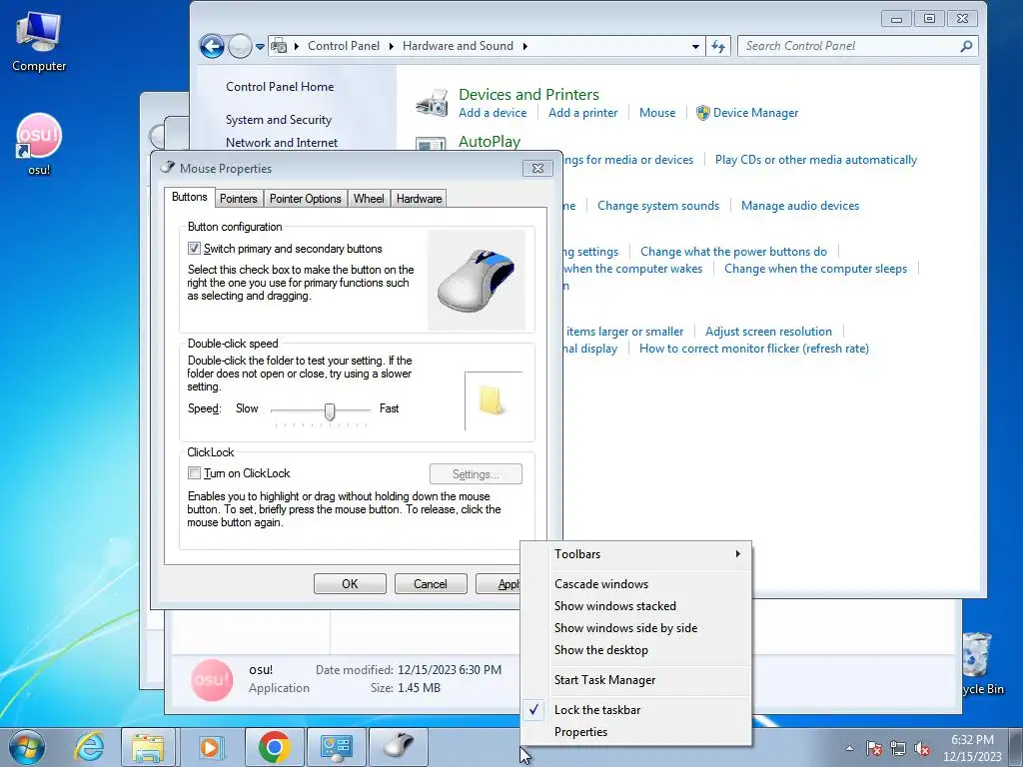This screenshot has height=767, width=1023.
Task: Go to Control Panel Home
Action: tap(280, 87)
